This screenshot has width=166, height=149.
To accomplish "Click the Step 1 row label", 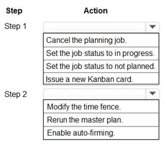I will (x=15, y=26).
